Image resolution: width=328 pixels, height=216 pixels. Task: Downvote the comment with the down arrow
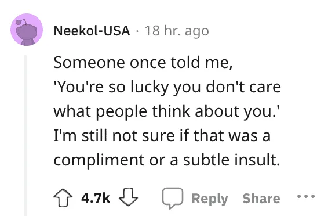pyautogui.click(x=128, y=197)
